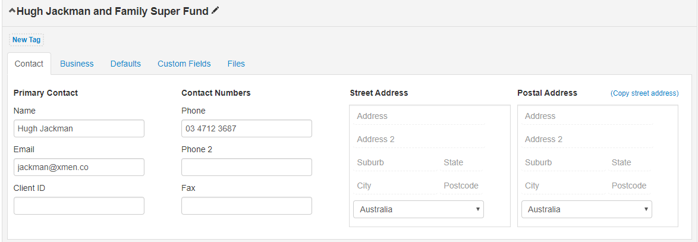698x242 pixels.
Task: Open the Defaults tab
Action: click(x=125, y=64)
